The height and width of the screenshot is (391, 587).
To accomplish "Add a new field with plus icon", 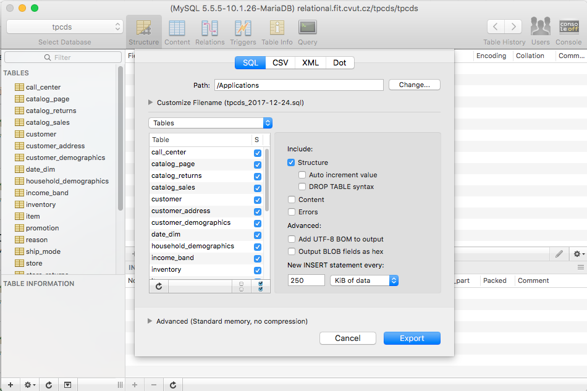I will pos(135,385).
